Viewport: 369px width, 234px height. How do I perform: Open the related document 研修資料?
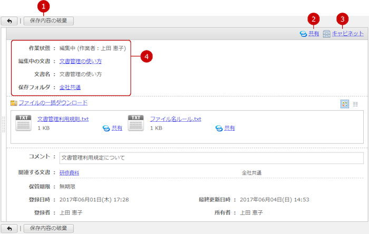pyautogui.click(x=70, y=173)
